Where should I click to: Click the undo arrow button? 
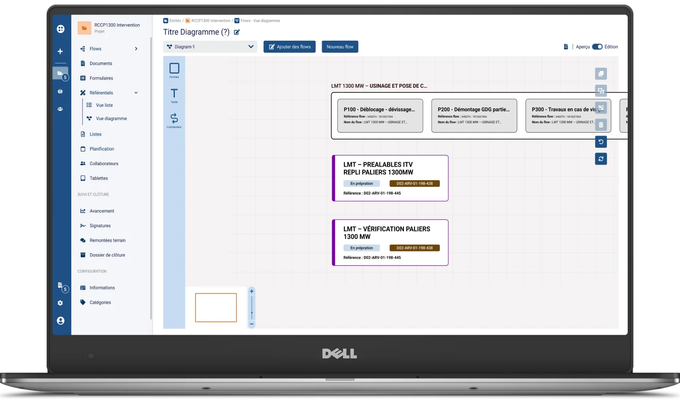pos(601,142)
